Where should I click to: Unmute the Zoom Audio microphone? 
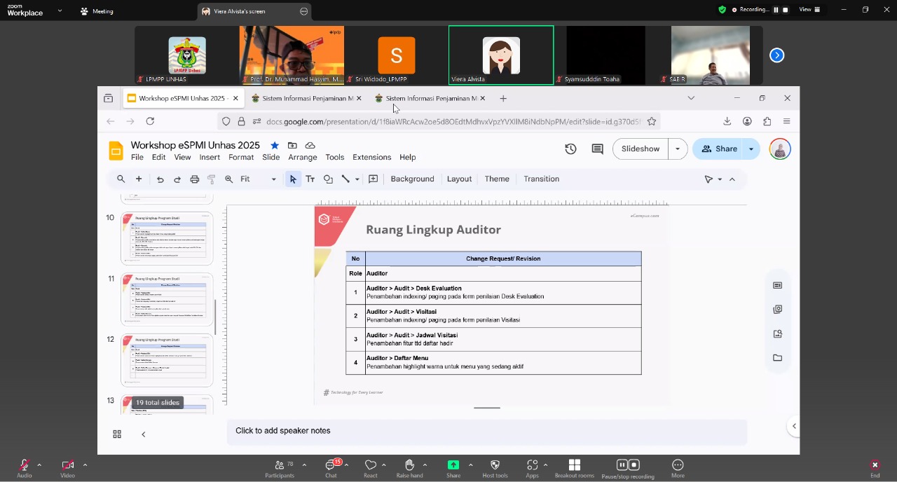[24, 467]
